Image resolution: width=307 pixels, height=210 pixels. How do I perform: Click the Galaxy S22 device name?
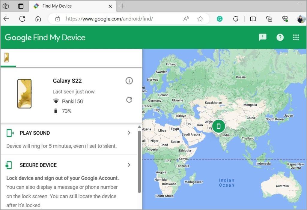pos(67,81)
